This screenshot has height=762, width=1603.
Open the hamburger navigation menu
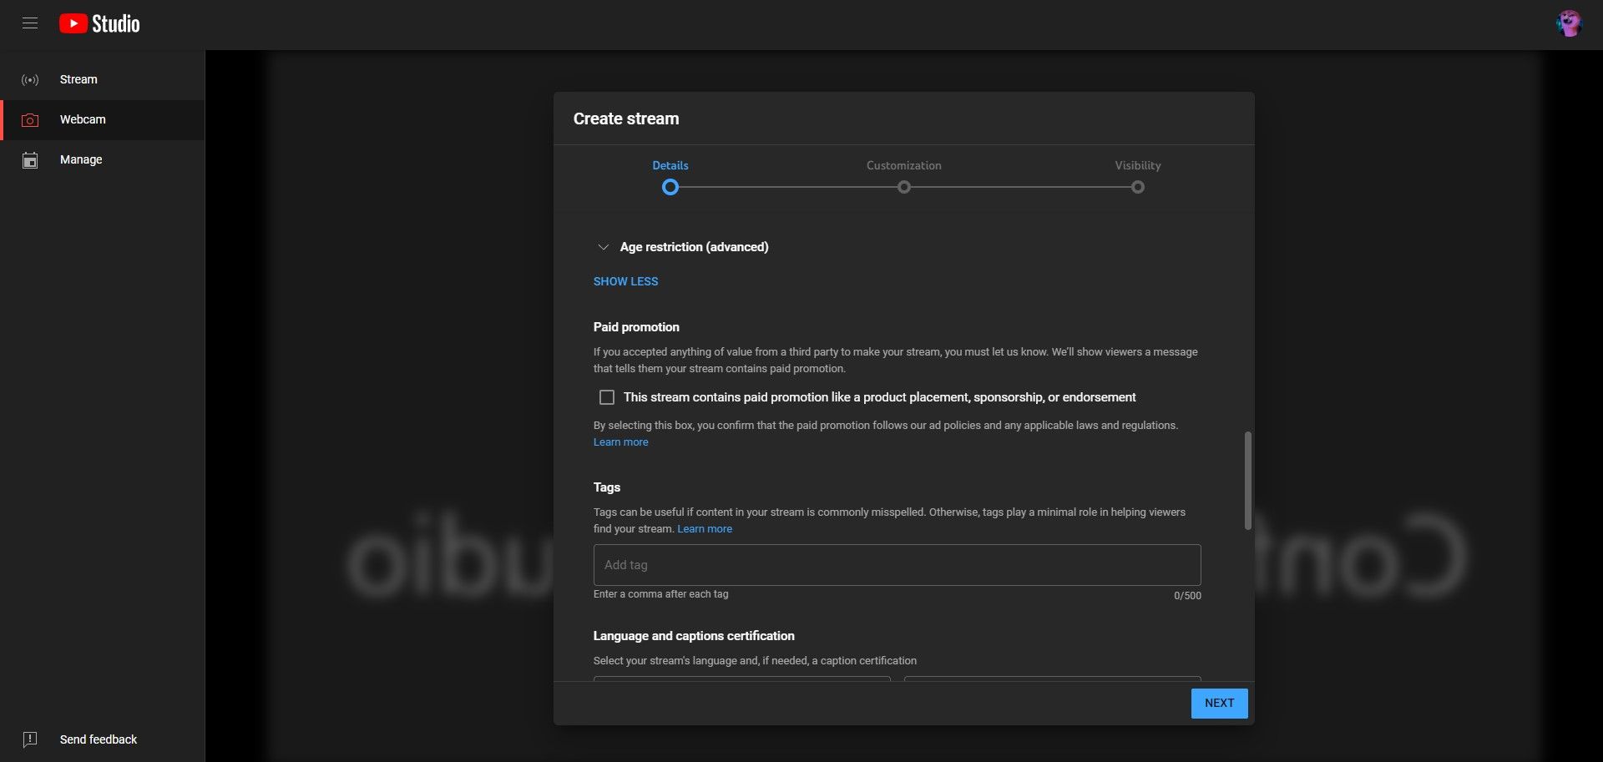31,23
